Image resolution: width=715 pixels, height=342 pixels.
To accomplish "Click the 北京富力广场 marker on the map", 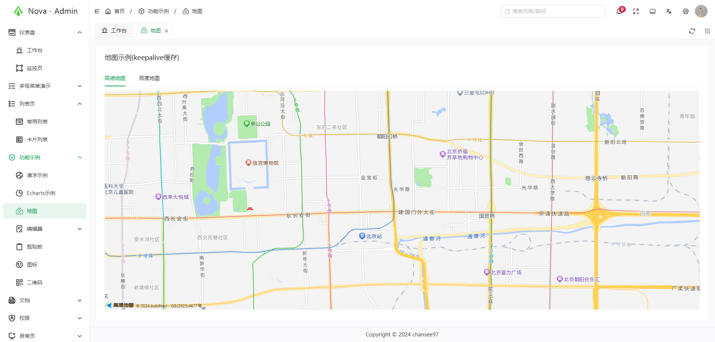I will coord(487,272).
